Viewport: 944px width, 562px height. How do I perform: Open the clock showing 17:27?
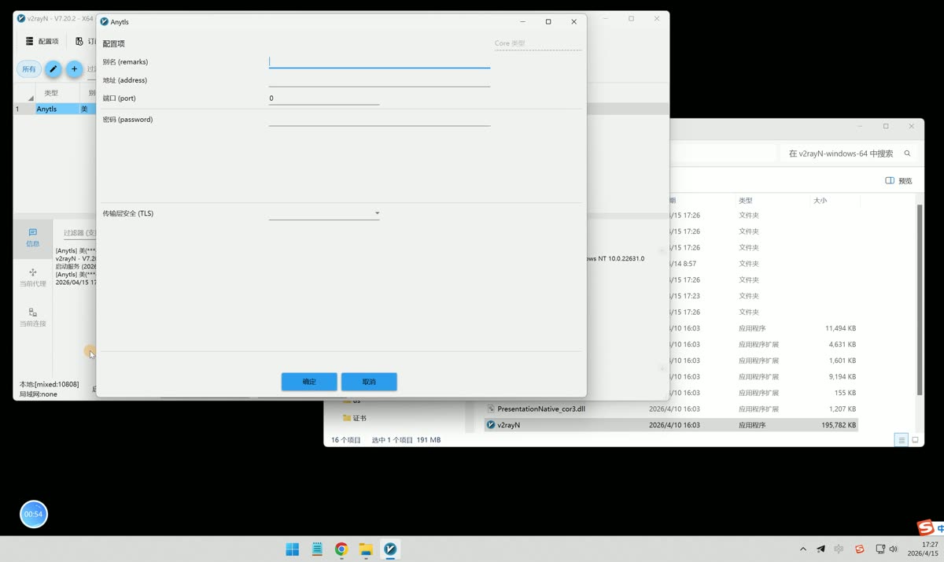point(924,549)
